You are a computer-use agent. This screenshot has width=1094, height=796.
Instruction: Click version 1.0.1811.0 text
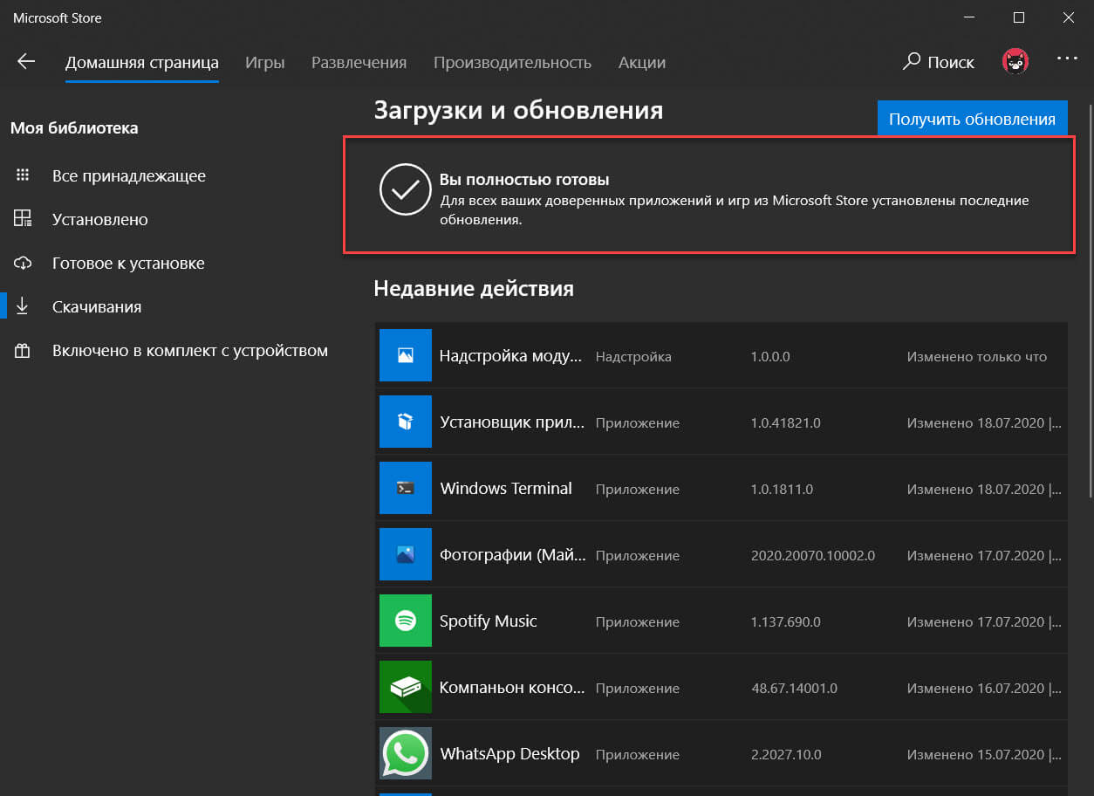tap(782, 489)
